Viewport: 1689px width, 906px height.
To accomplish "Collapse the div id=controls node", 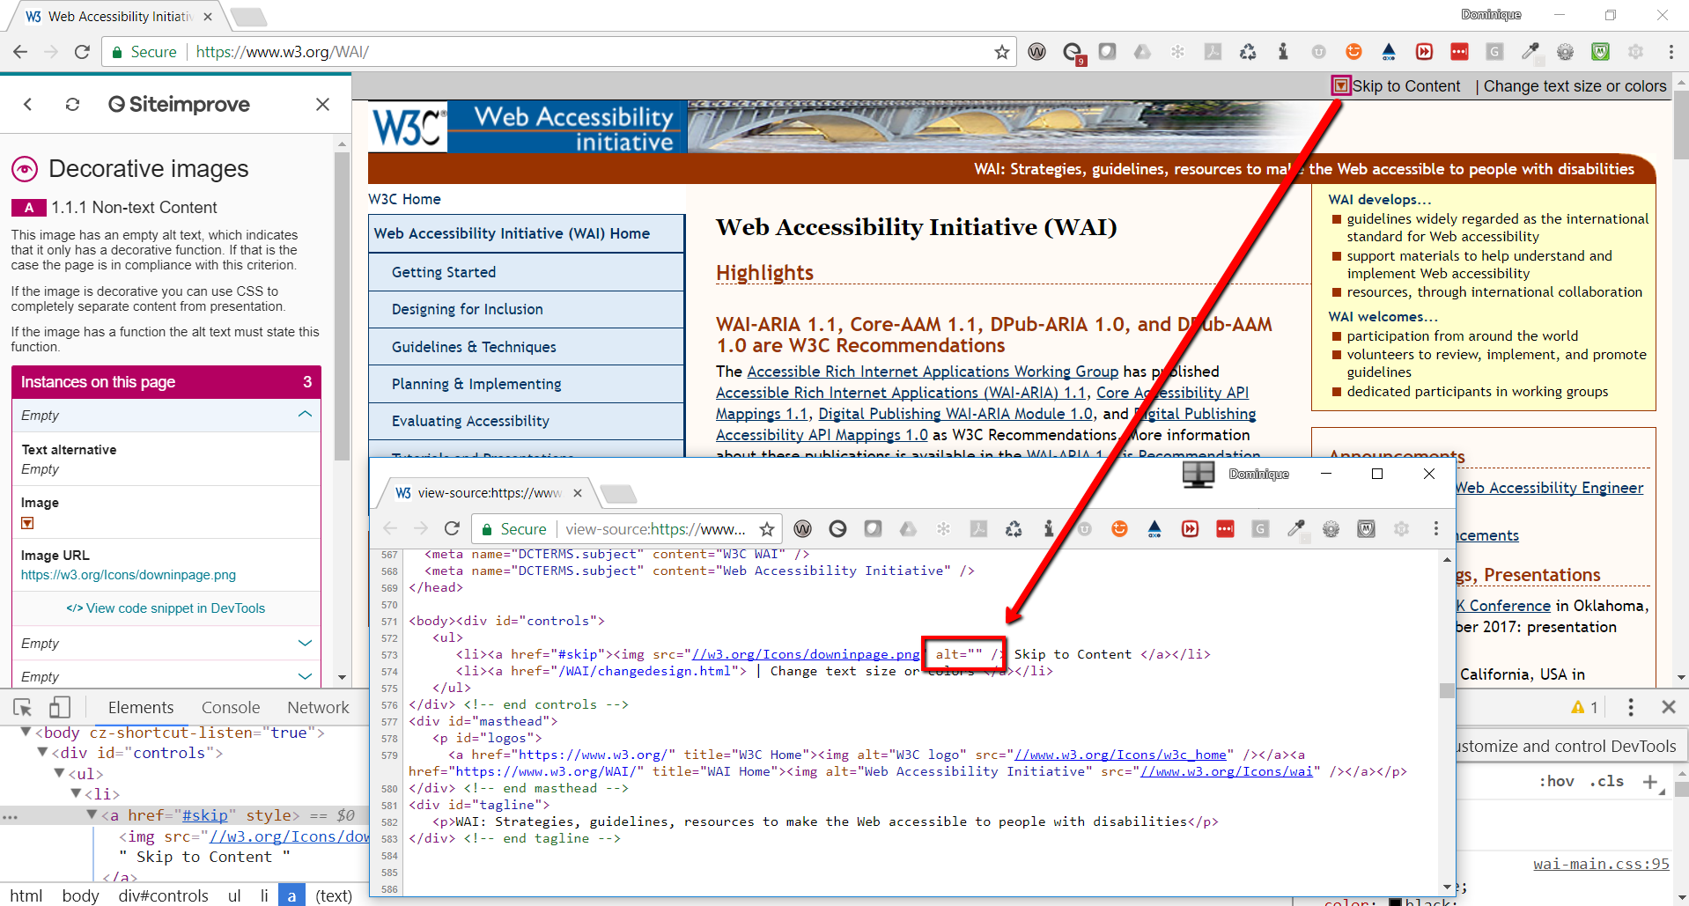I will pos(42,752).
